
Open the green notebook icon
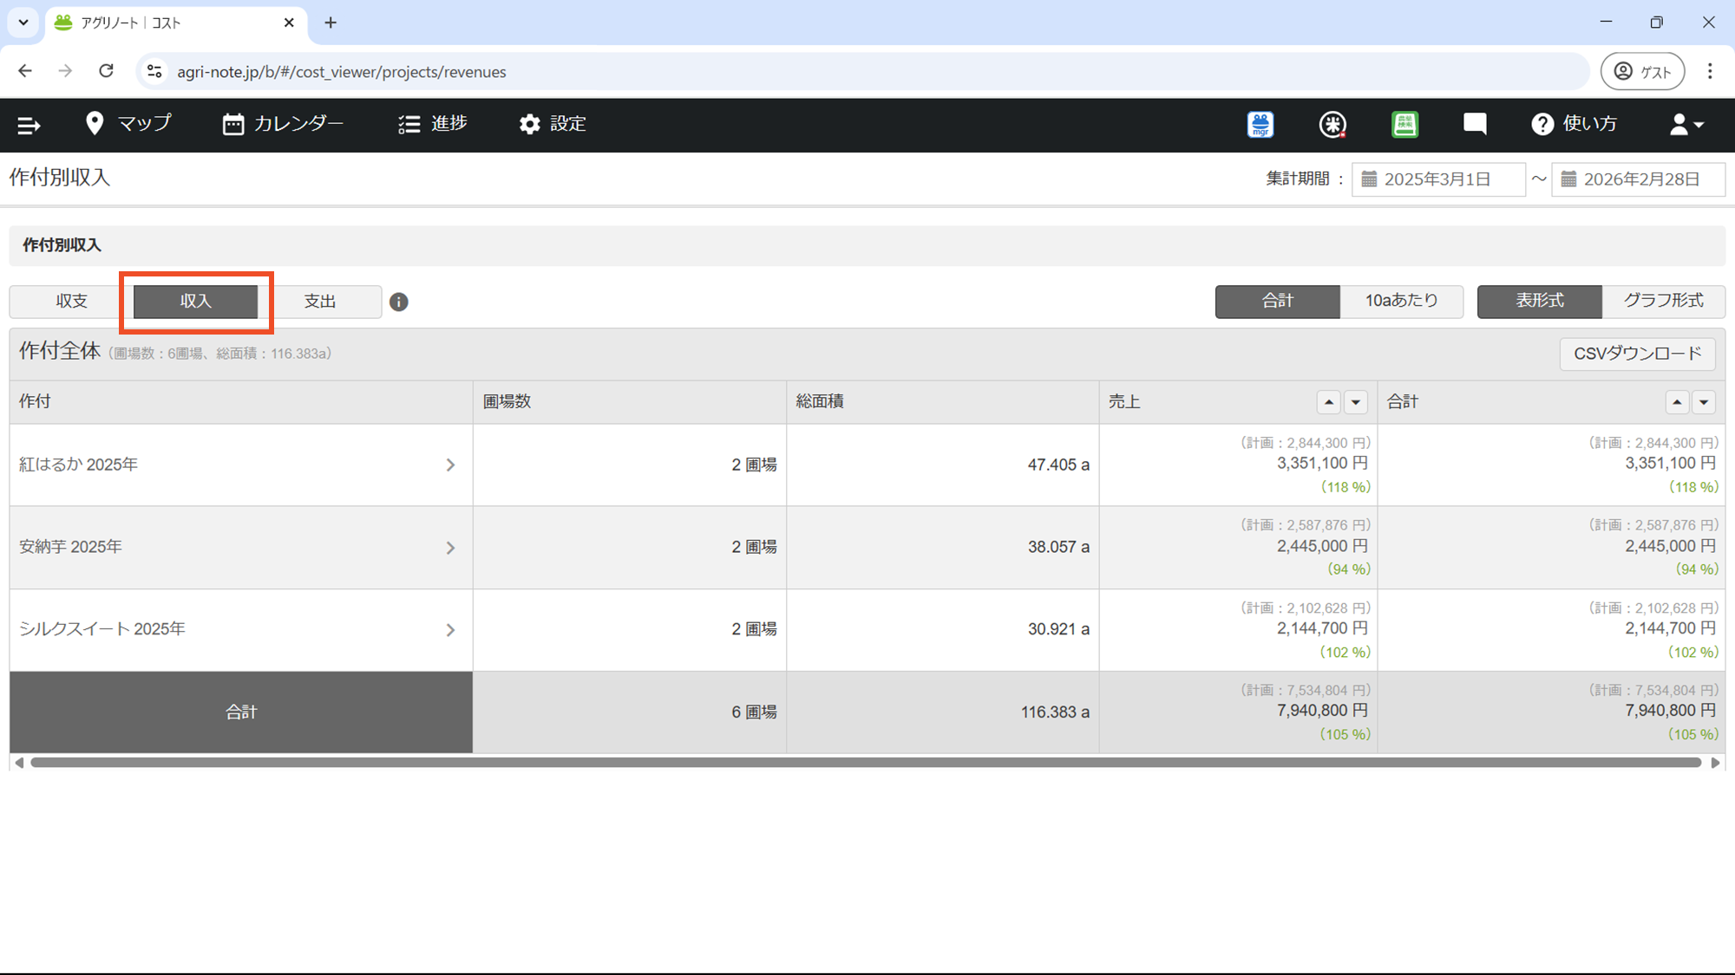[1404, 125]
